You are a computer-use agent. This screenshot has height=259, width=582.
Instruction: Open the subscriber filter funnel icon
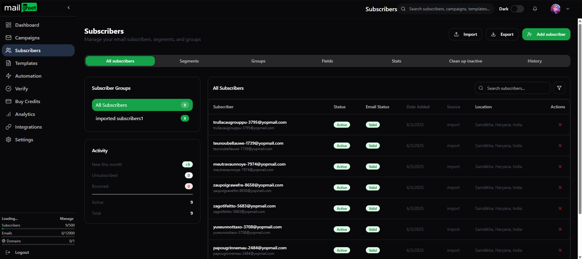coord(559,88)
